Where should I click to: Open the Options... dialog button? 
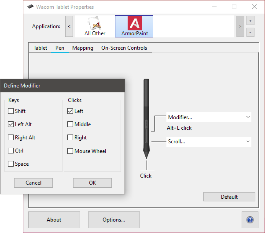(x=114, y=219)
